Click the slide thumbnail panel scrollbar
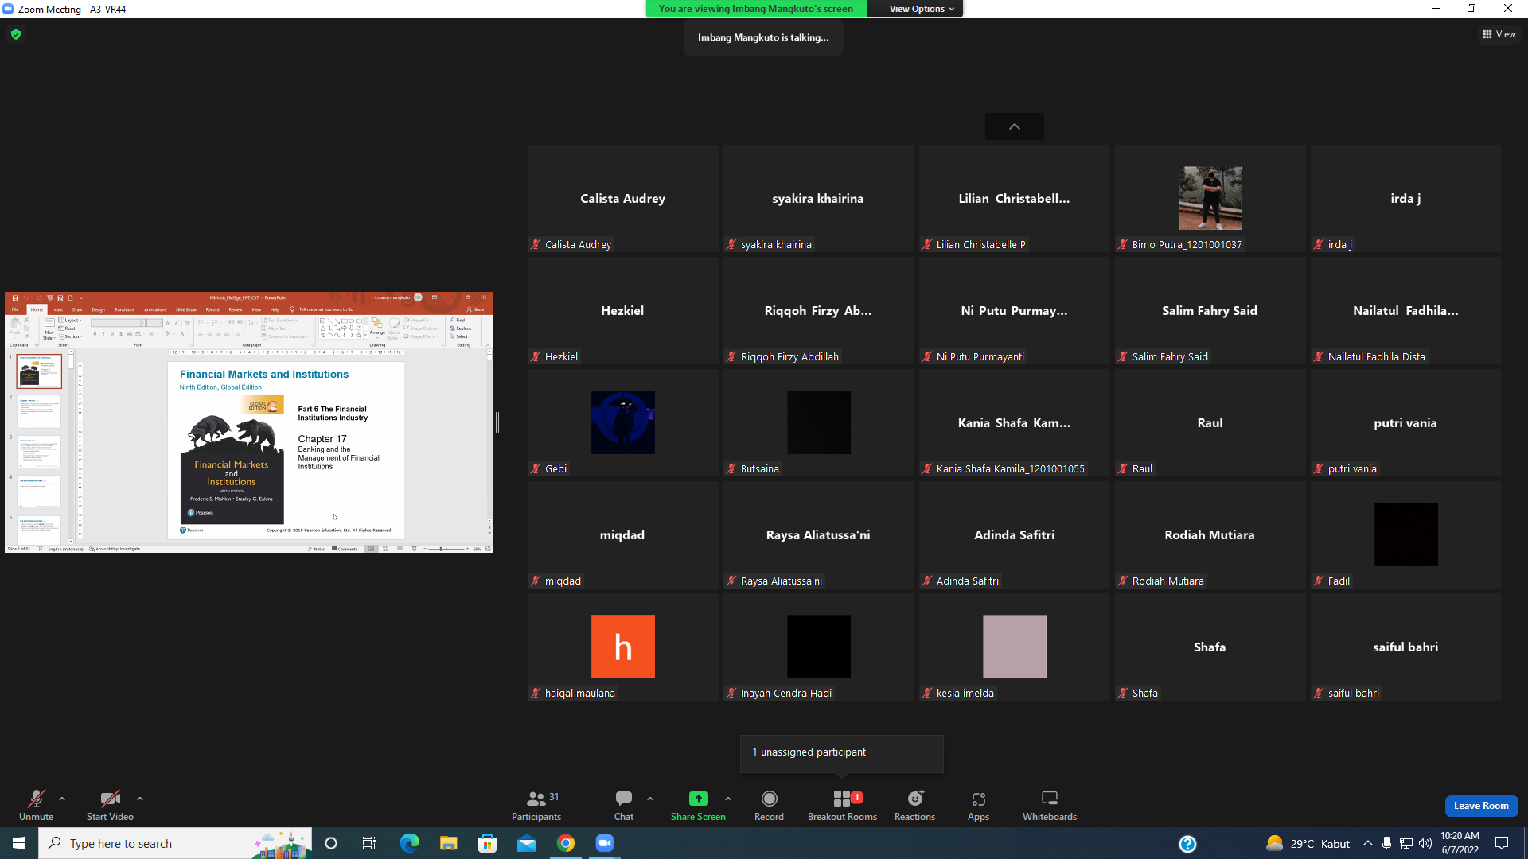 71,447
